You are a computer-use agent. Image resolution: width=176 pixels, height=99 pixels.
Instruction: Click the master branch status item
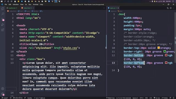5,98
